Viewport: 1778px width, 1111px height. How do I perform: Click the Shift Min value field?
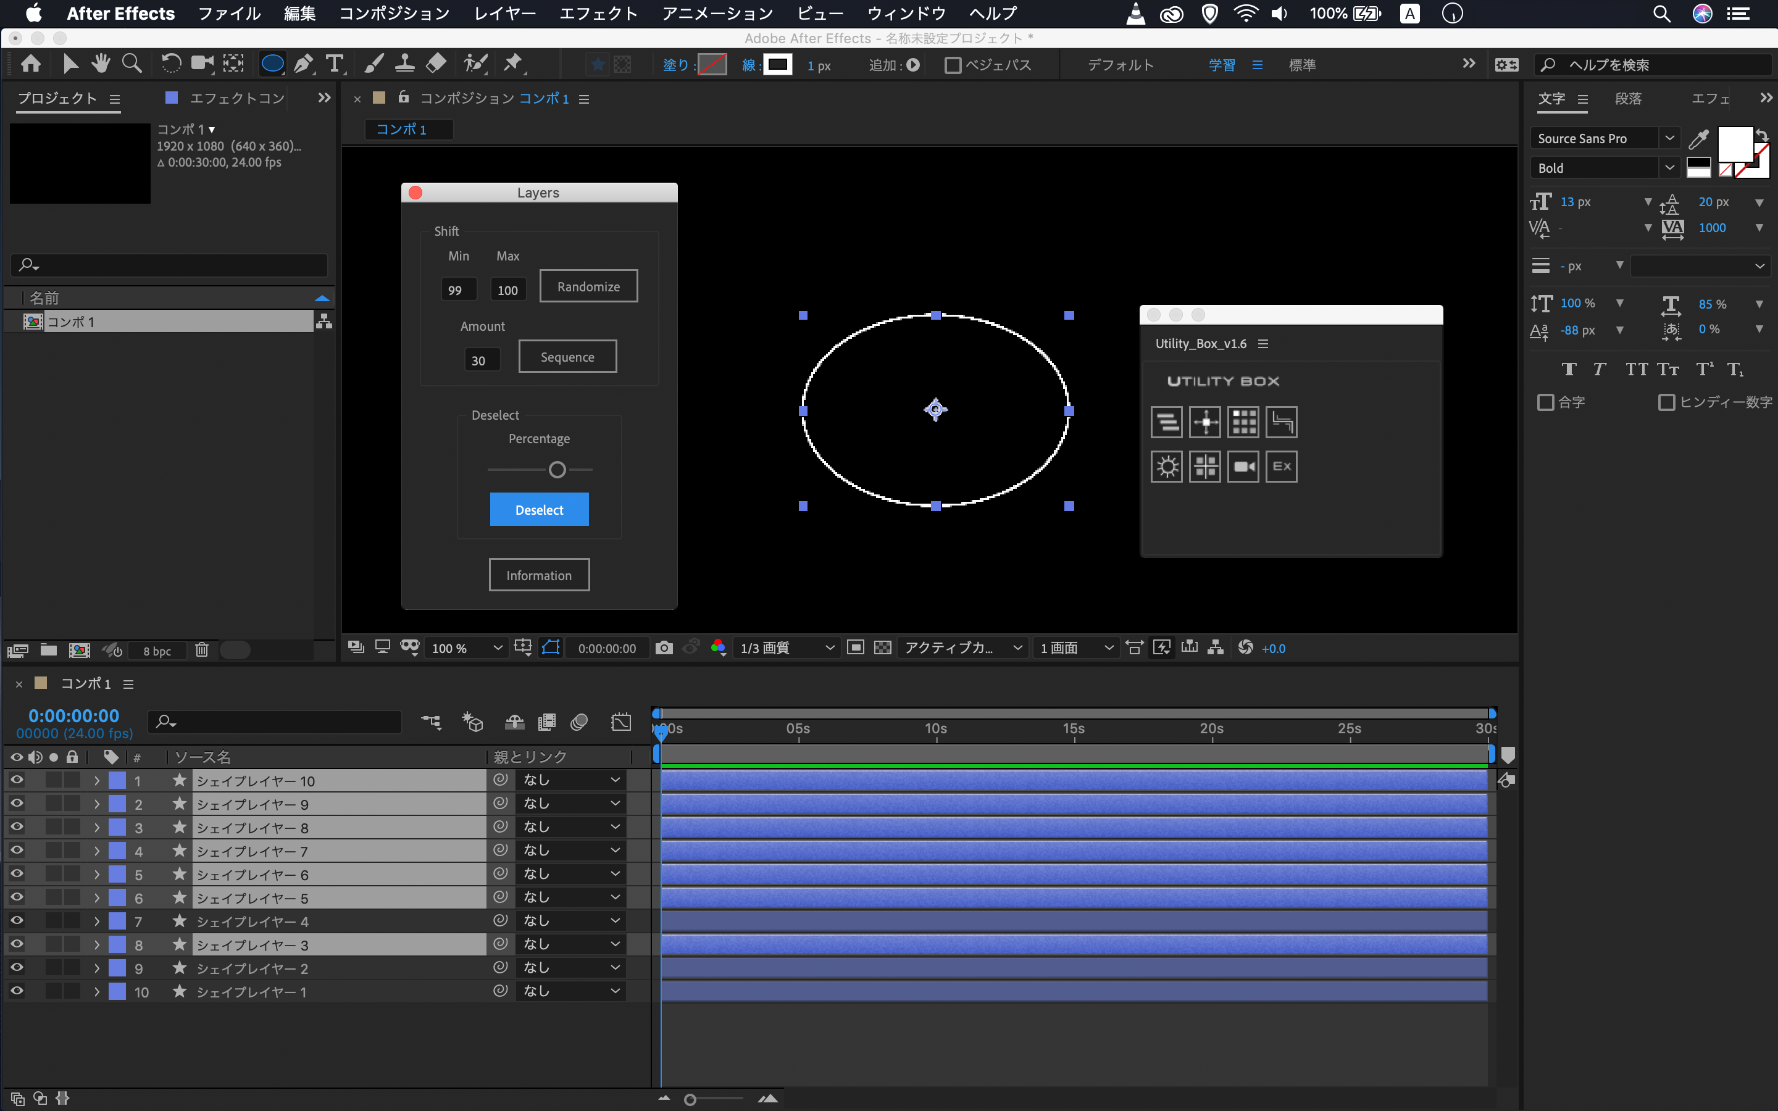point(459,289)
